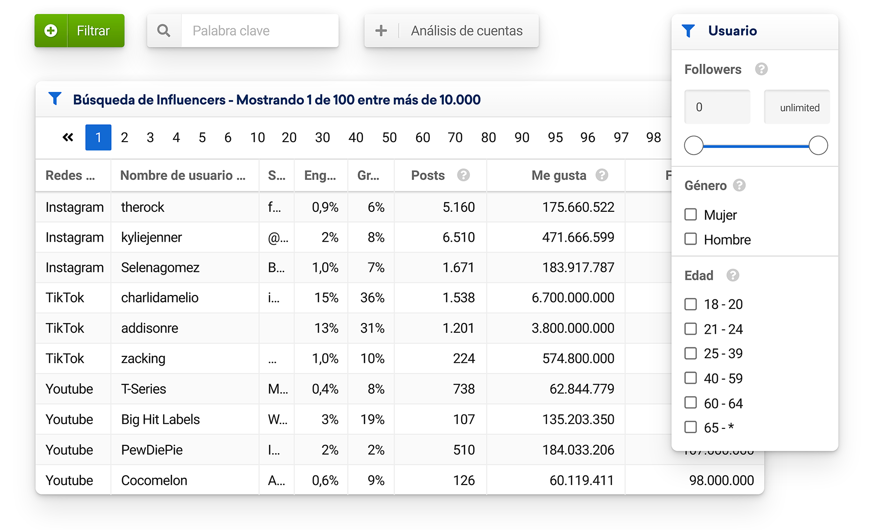This screenshot has width=874, height=530.
Task: Tick the 25 - 39 age checkbox
Action: [x=691, y=353]
